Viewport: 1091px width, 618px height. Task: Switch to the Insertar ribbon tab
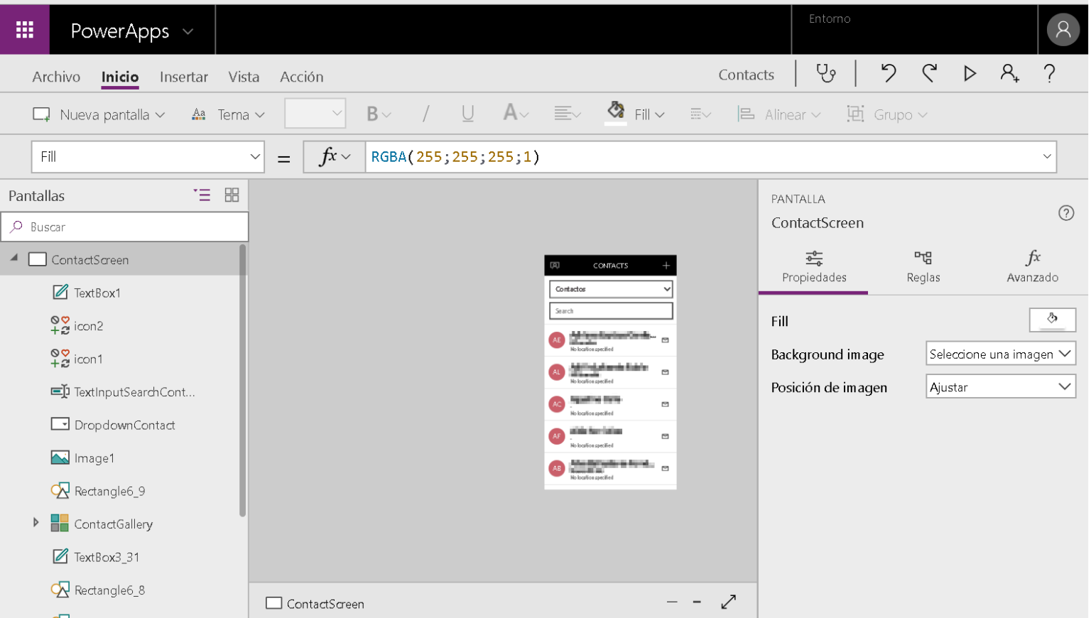click(x=184, y=77)
